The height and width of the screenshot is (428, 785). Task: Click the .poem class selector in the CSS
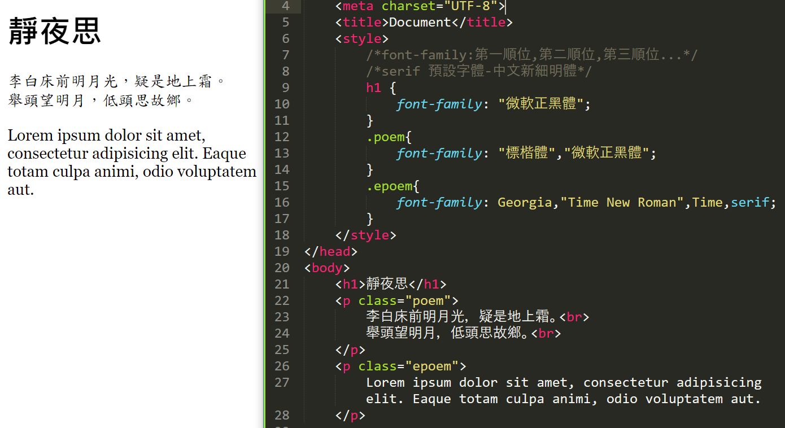coord(386,137)
